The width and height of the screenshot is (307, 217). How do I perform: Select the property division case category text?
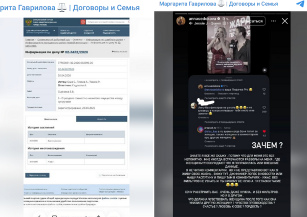point(90,100)
